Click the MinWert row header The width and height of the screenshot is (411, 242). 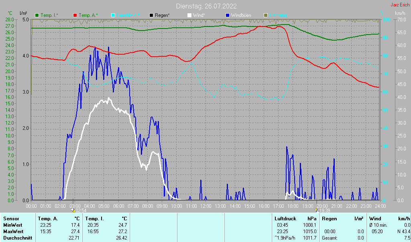13,225
